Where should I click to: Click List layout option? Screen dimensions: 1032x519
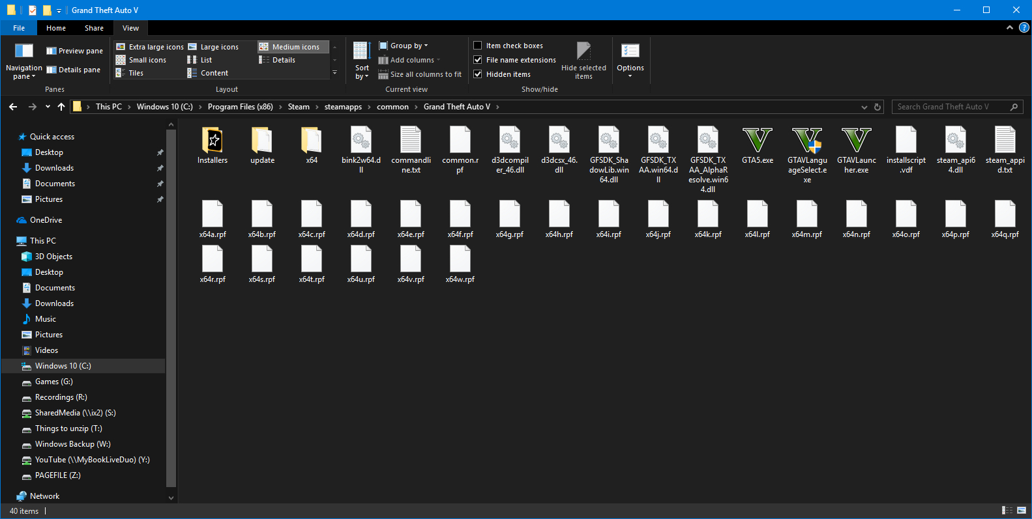(200, 60)
